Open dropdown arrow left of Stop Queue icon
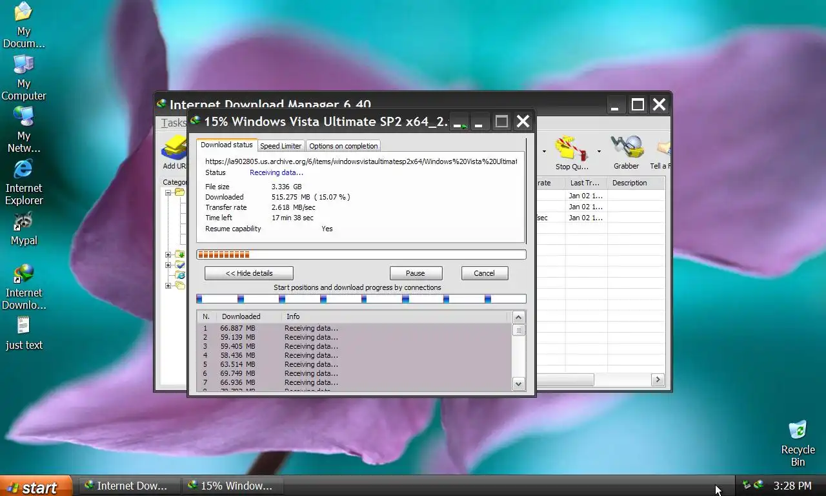The width and height of the screenshot is (826, 496). pyautogui.click(x=544, y=152)
